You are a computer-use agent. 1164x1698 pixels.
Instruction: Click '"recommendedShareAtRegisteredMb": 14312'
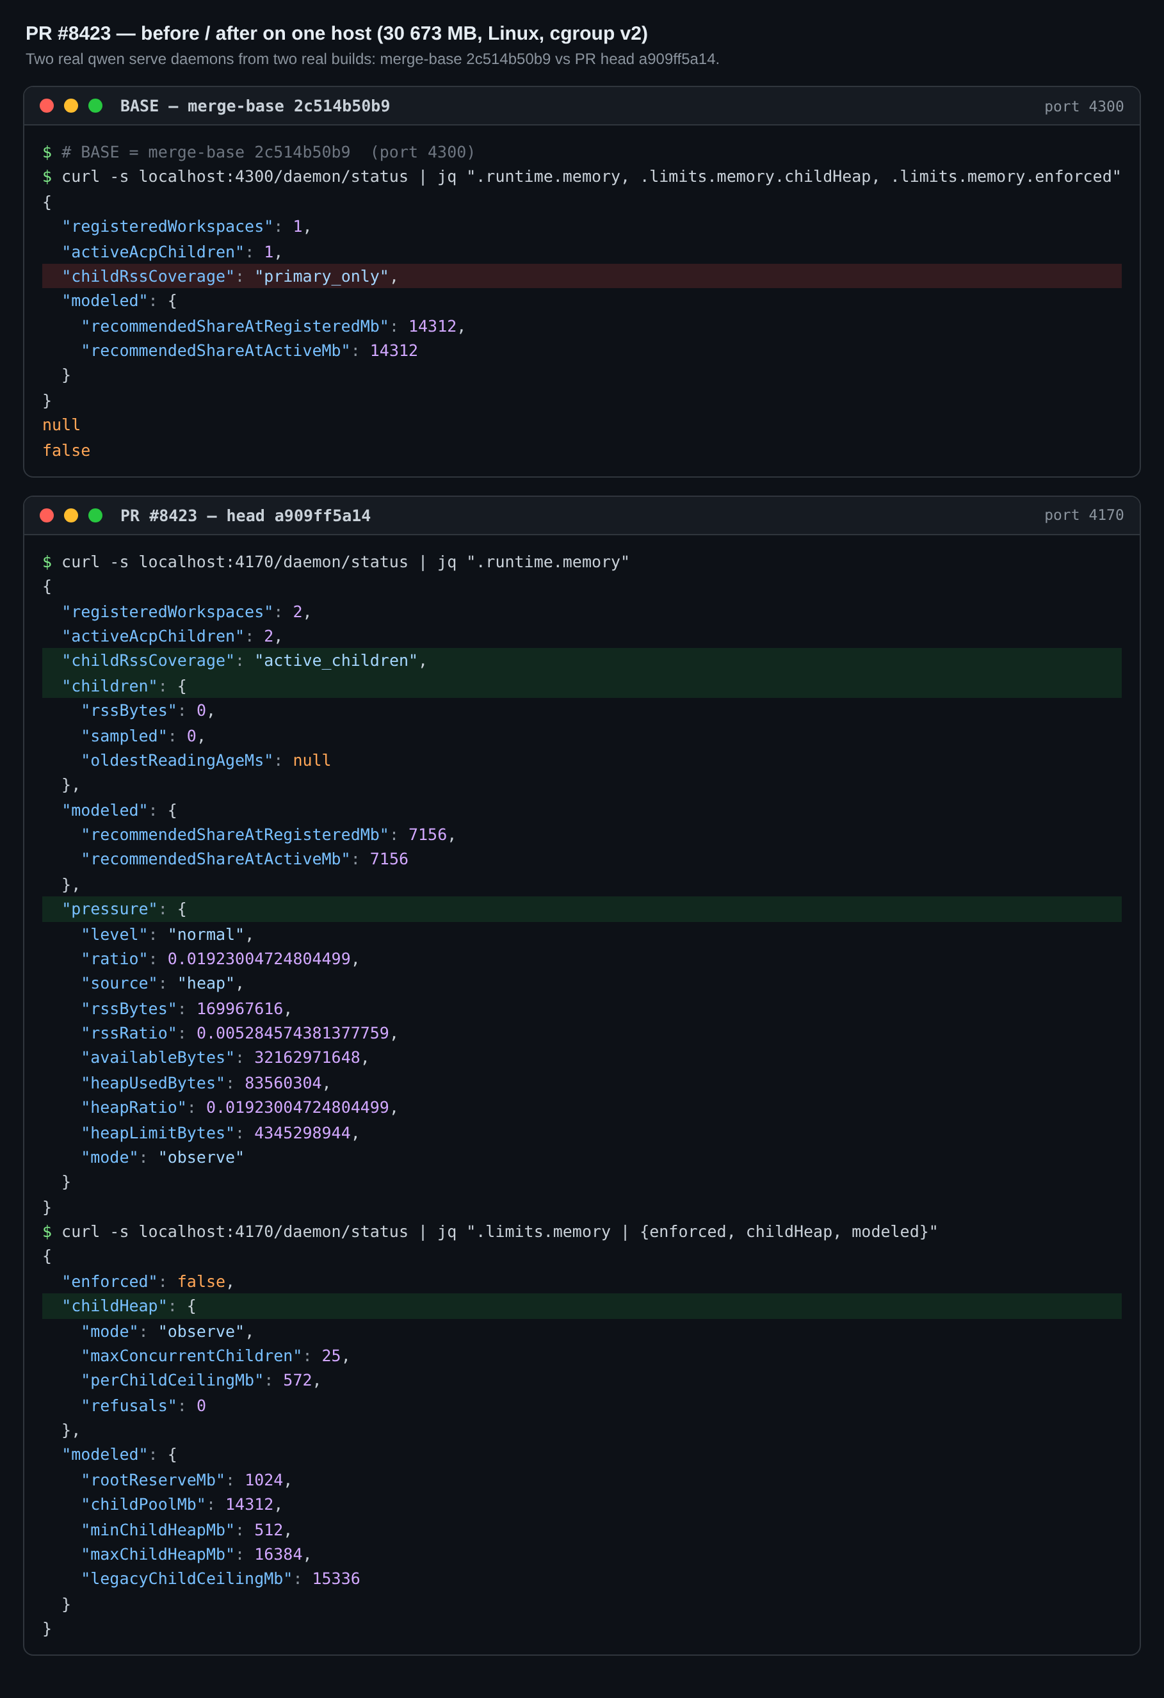(x=273, y=326)
